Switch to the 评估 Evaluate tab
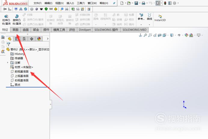Image resolution: width=208 pixels, height=139 pixels. tap(72, 30)
